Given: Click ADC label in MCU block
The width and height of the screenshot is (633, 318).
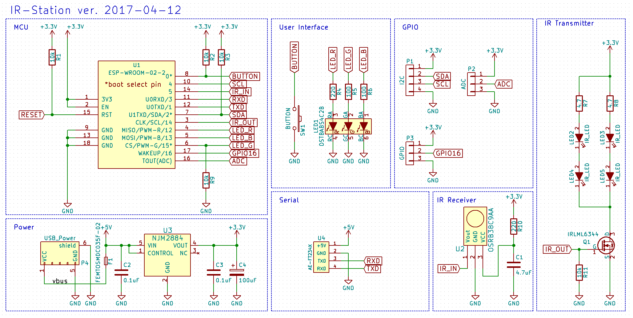Looking at the screenshot, I should click(x=238, y=161).
